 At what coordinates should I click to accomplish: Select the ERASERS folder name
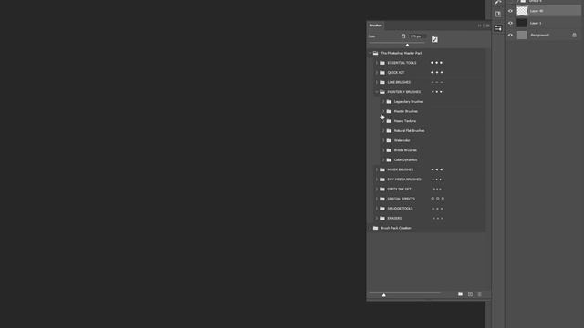pos(394,218)
